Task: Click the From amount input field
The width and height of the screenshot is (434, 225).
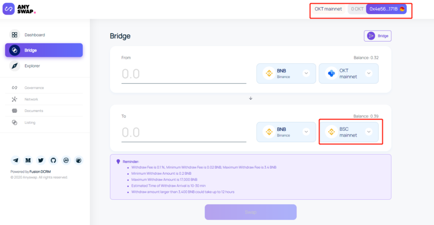Action: [x=184, y=74]
